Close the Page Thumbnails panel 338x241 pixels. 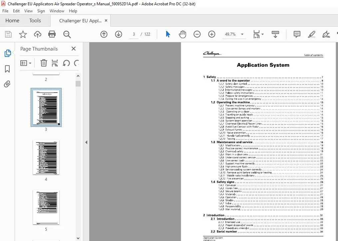click(74, 49)
